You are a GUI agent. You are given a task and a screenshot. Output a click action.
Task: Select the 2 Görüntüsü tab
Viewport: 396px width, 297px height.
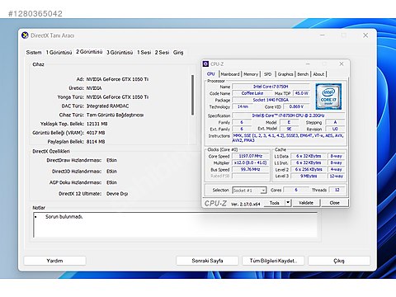tap(89, 52)
